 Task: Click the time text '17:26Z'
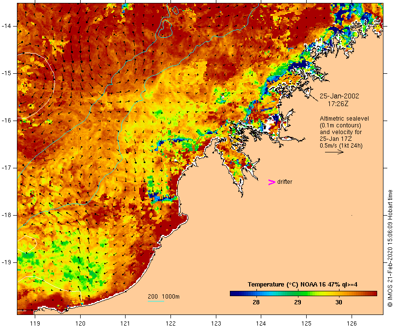338,104
